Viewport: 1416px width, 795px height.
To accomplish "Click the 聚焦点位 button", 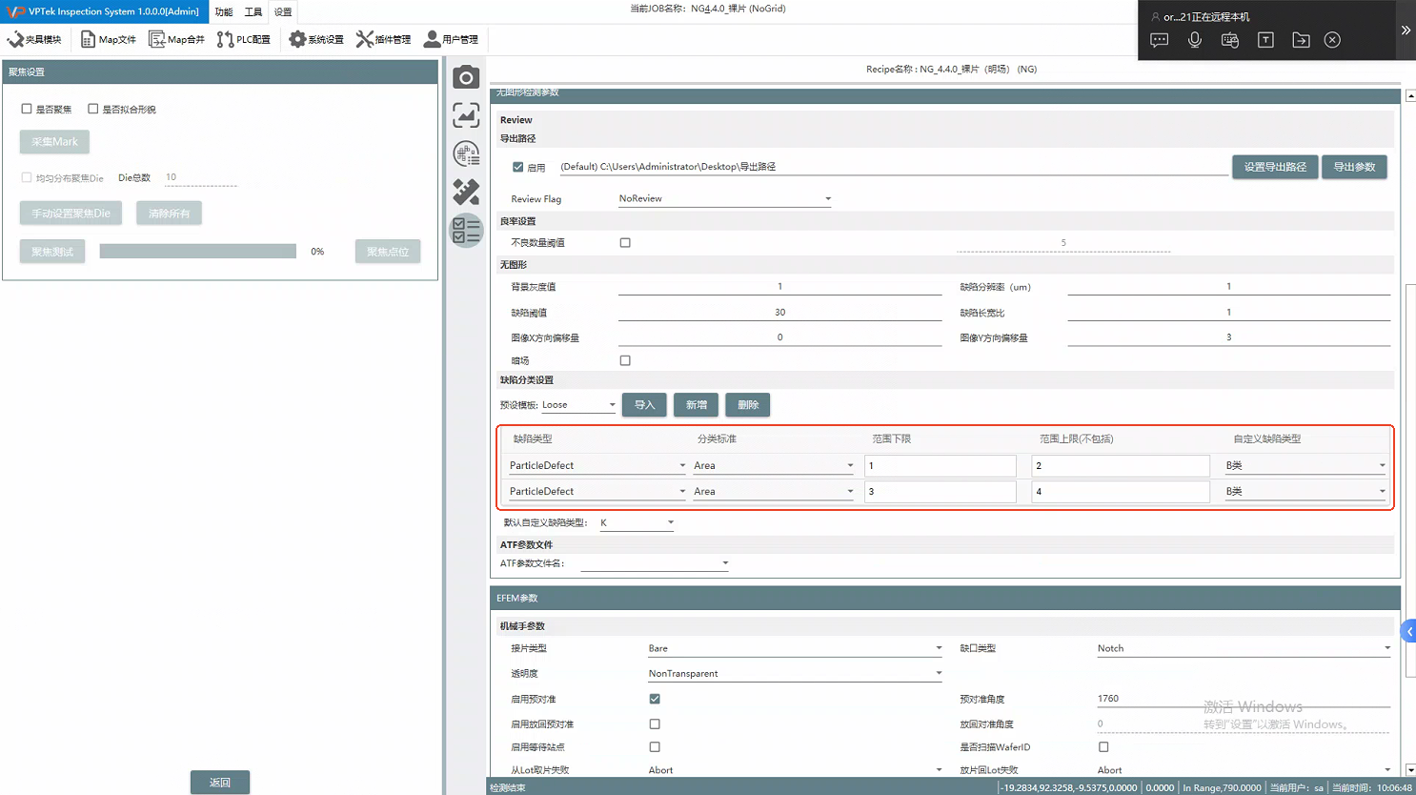I will point(388,252).
